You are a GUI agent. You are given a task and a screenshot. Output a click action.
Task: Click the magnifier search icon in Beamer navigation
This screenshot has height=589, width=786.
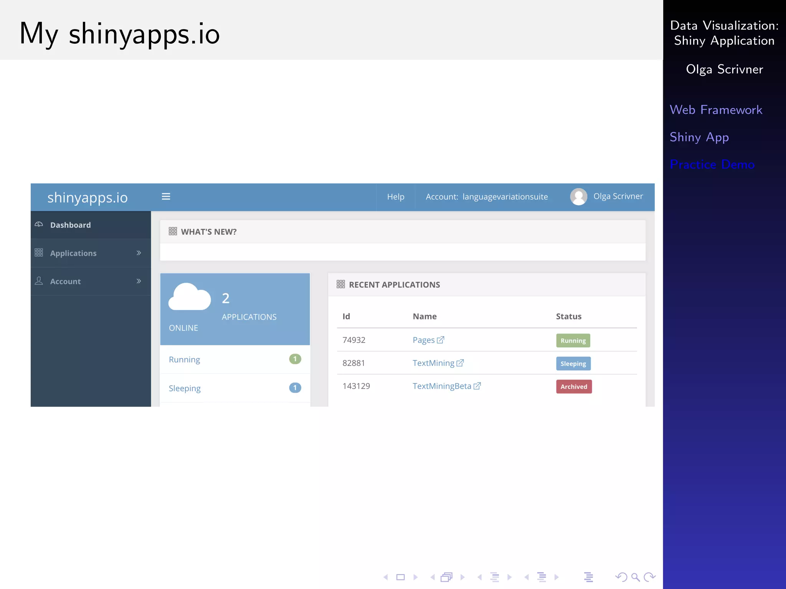point(636,577)
